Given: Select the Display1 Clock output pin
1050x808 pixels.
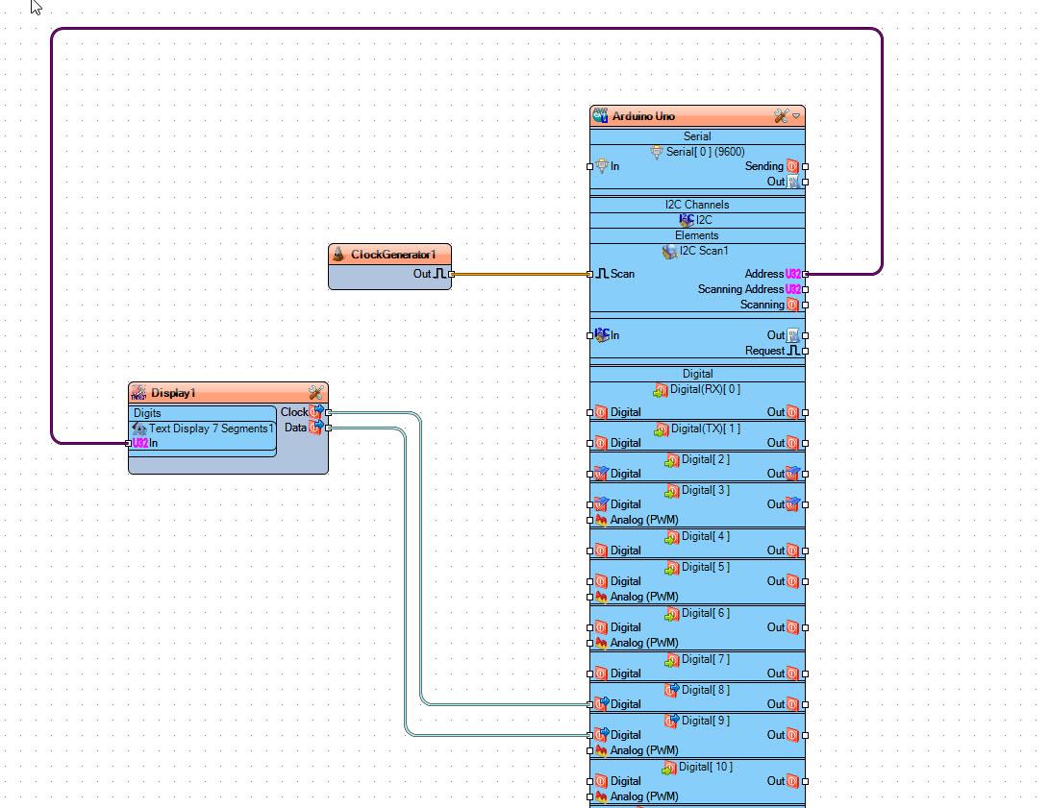Looking at the screenshot, I should [x=329, y=413].
